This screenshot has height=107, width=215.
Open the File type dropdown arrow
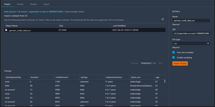coord(208,43)
